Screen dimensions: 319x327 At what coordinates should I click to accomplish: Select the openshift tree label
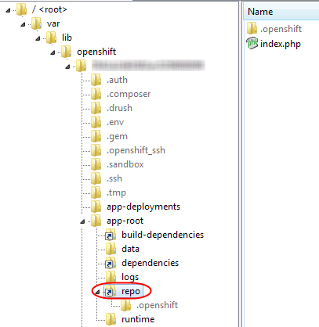coord(96,52)
